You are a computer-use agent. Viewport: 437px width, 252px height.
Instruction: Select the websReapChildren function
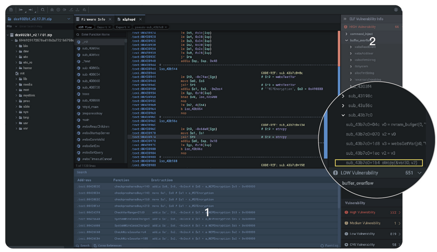point(96,126)
